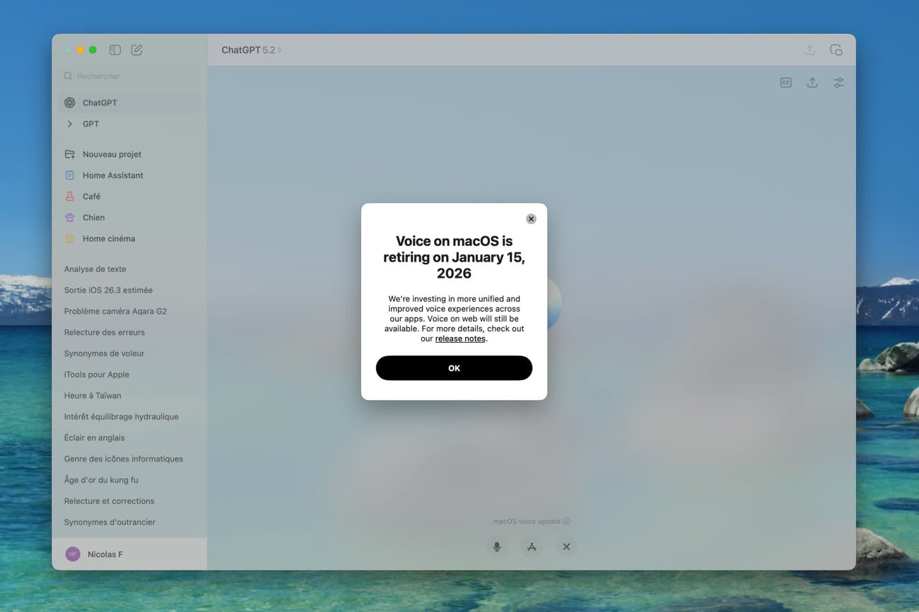919x612 pixels.
Task: Expand the GPT section in the sidebar
Action: click(x=69, y=124)
